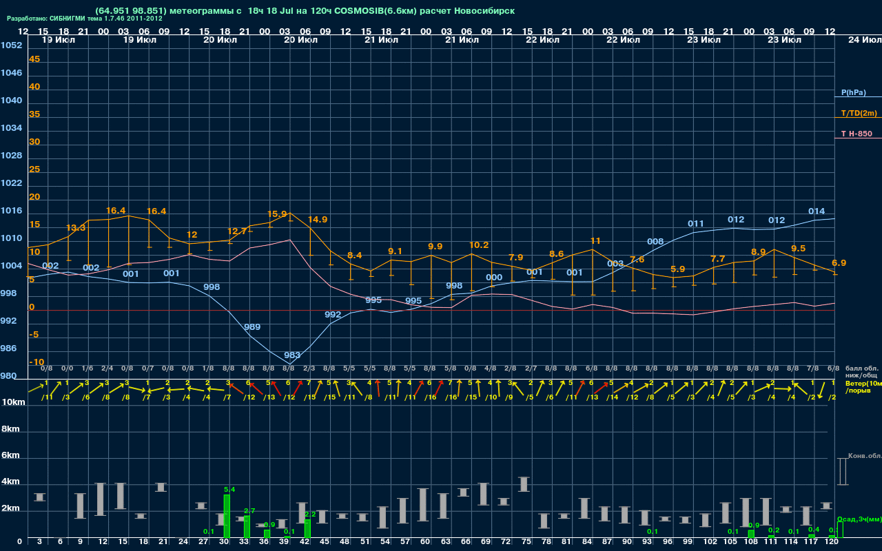Click the Осад,3ч(мм) legend label

859,519
